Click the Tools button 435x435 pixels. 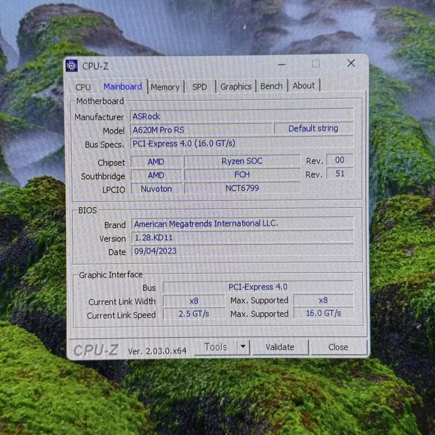coord(216,347)
